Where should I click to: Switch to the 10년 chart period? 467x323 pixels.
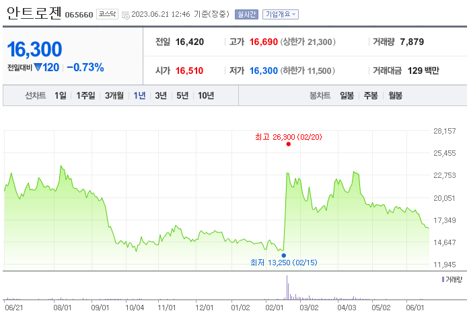[x=206, y=95]
